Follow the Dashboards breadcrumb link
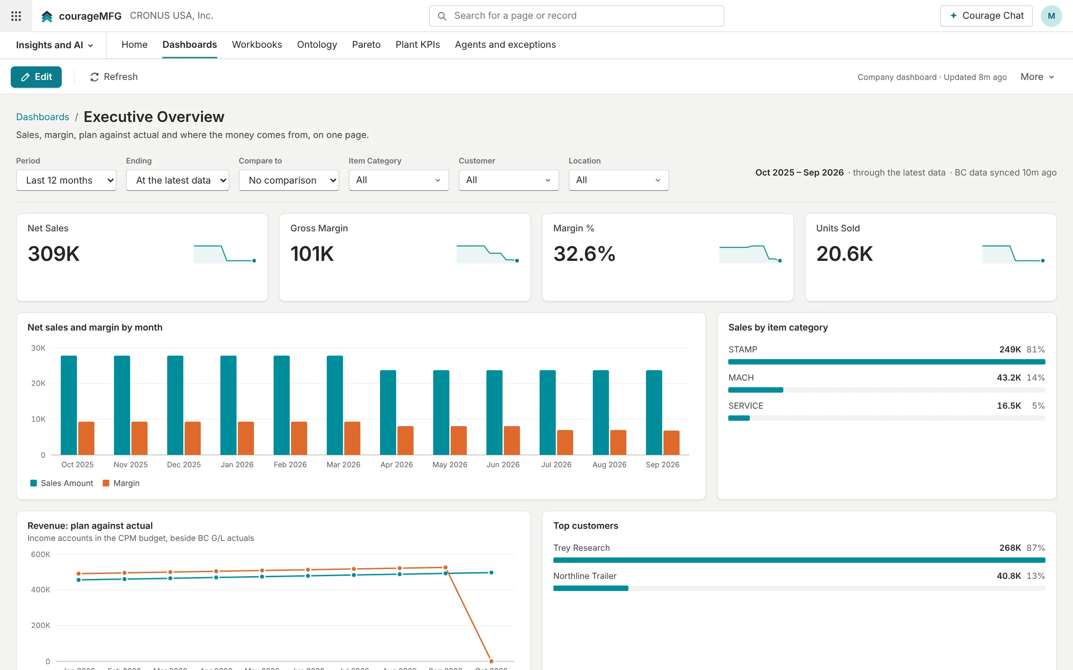The width and height of the screenshot is (1073, 670). coord(42,117)
